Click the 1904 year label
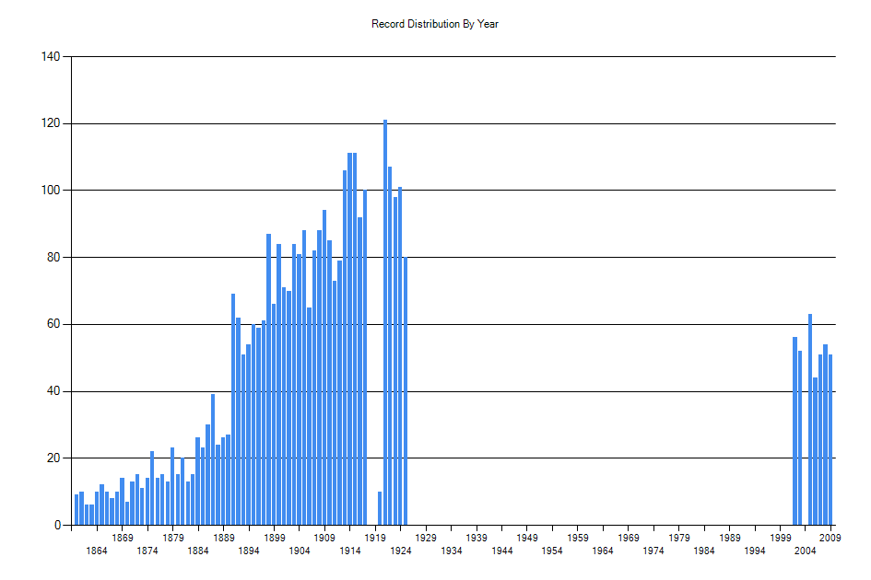Screen dimensions: 871x580 300,551
